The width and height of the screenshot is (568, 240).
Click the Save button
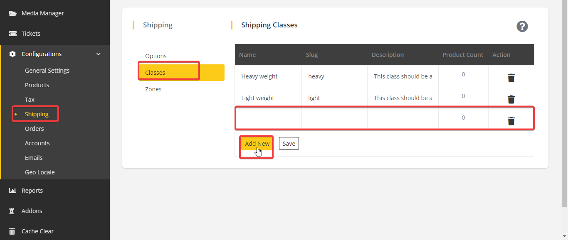coord(289,144)
